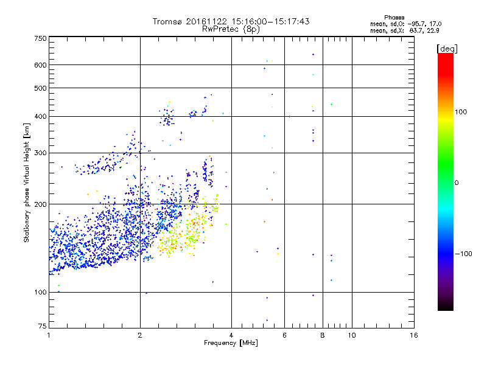
Task: Click the 'mean, sd,X: 83.7, 22.9' statistic
Action: tap(404, 30)
